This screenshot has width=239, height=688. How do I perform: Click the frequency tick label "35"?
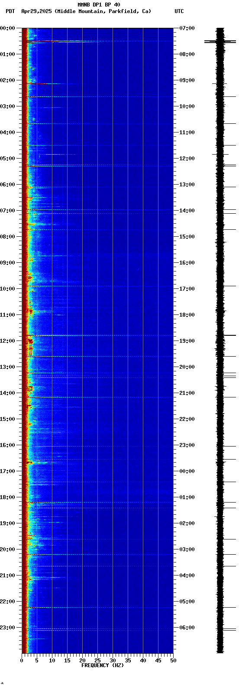click(128, 661)
